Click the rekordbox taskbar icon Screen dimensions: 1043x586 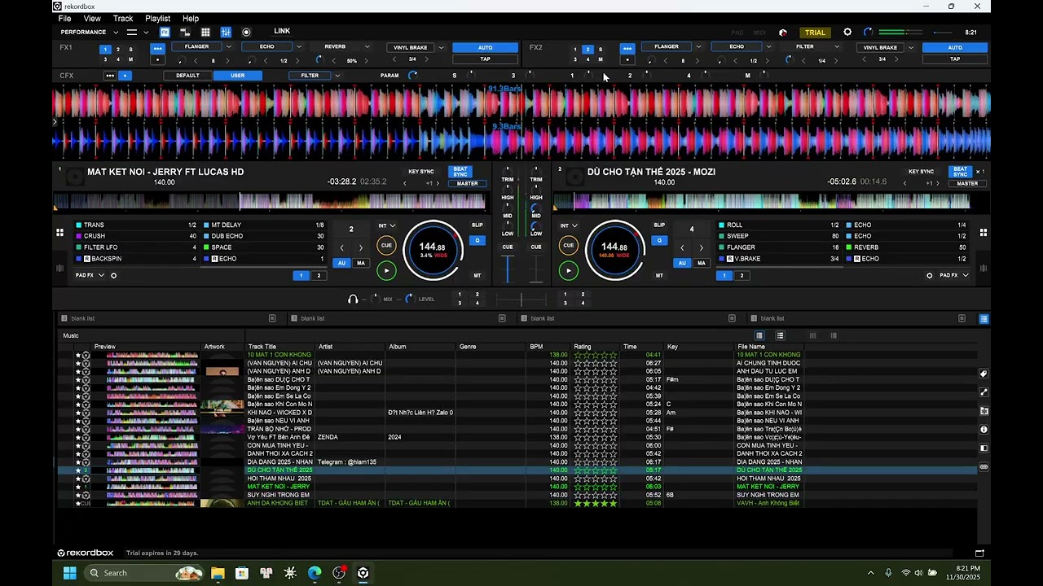[363, 573]
